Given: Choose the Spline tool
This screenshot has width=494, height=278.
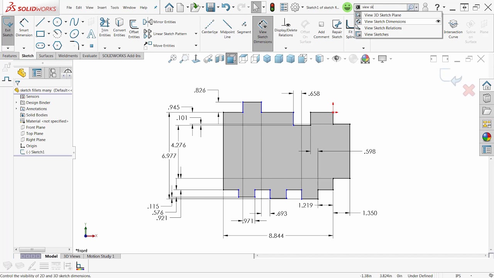Looking at the screenshot, I should pyautogui.click(x=74, y=22).
